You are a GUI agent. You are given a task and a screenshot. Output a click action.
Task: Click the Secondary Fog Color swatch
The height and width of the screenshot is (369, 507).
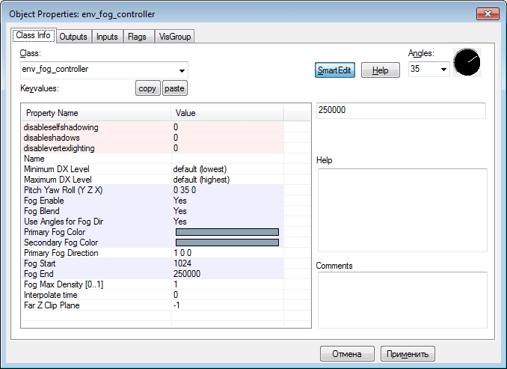(x=227, y=243)
